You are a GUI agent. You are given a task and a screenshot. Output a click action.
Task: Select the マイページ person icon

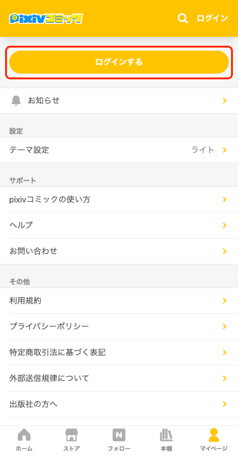(214, 435)
